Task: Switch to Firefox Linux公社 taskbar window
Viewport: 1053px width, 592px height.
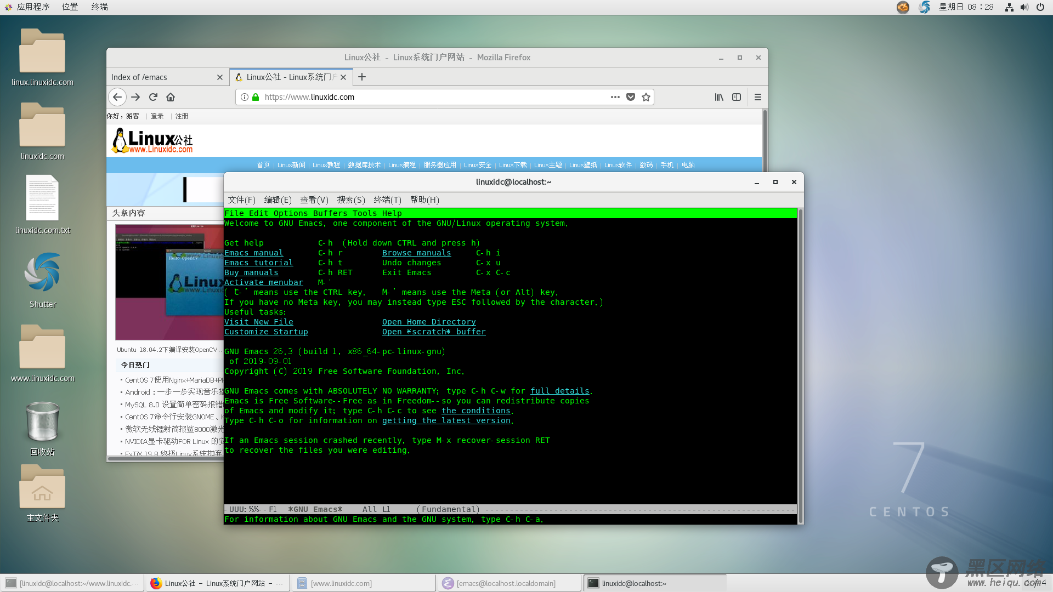Action: pos(218,583)
